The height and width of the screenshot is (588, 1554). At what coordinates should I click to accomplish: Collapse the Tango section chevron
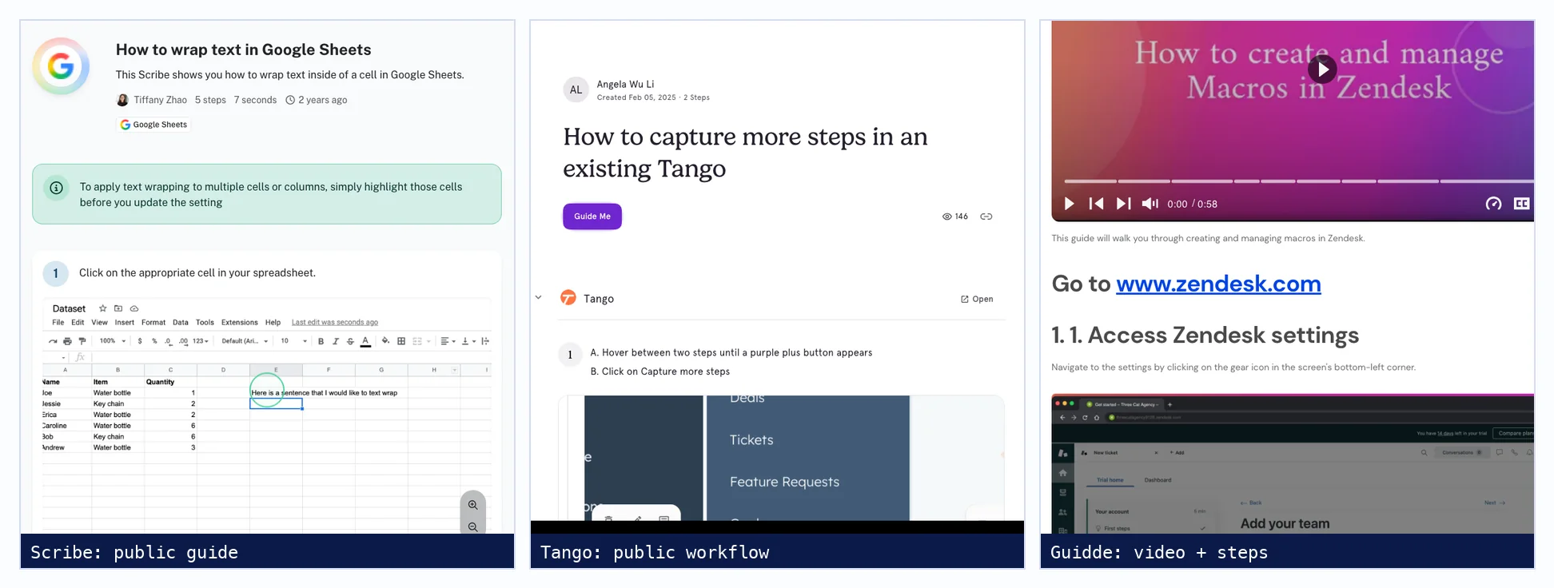[x=539, y=297]
